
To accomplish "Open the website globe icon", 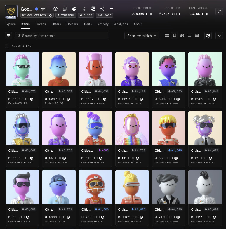I will 74,9.
